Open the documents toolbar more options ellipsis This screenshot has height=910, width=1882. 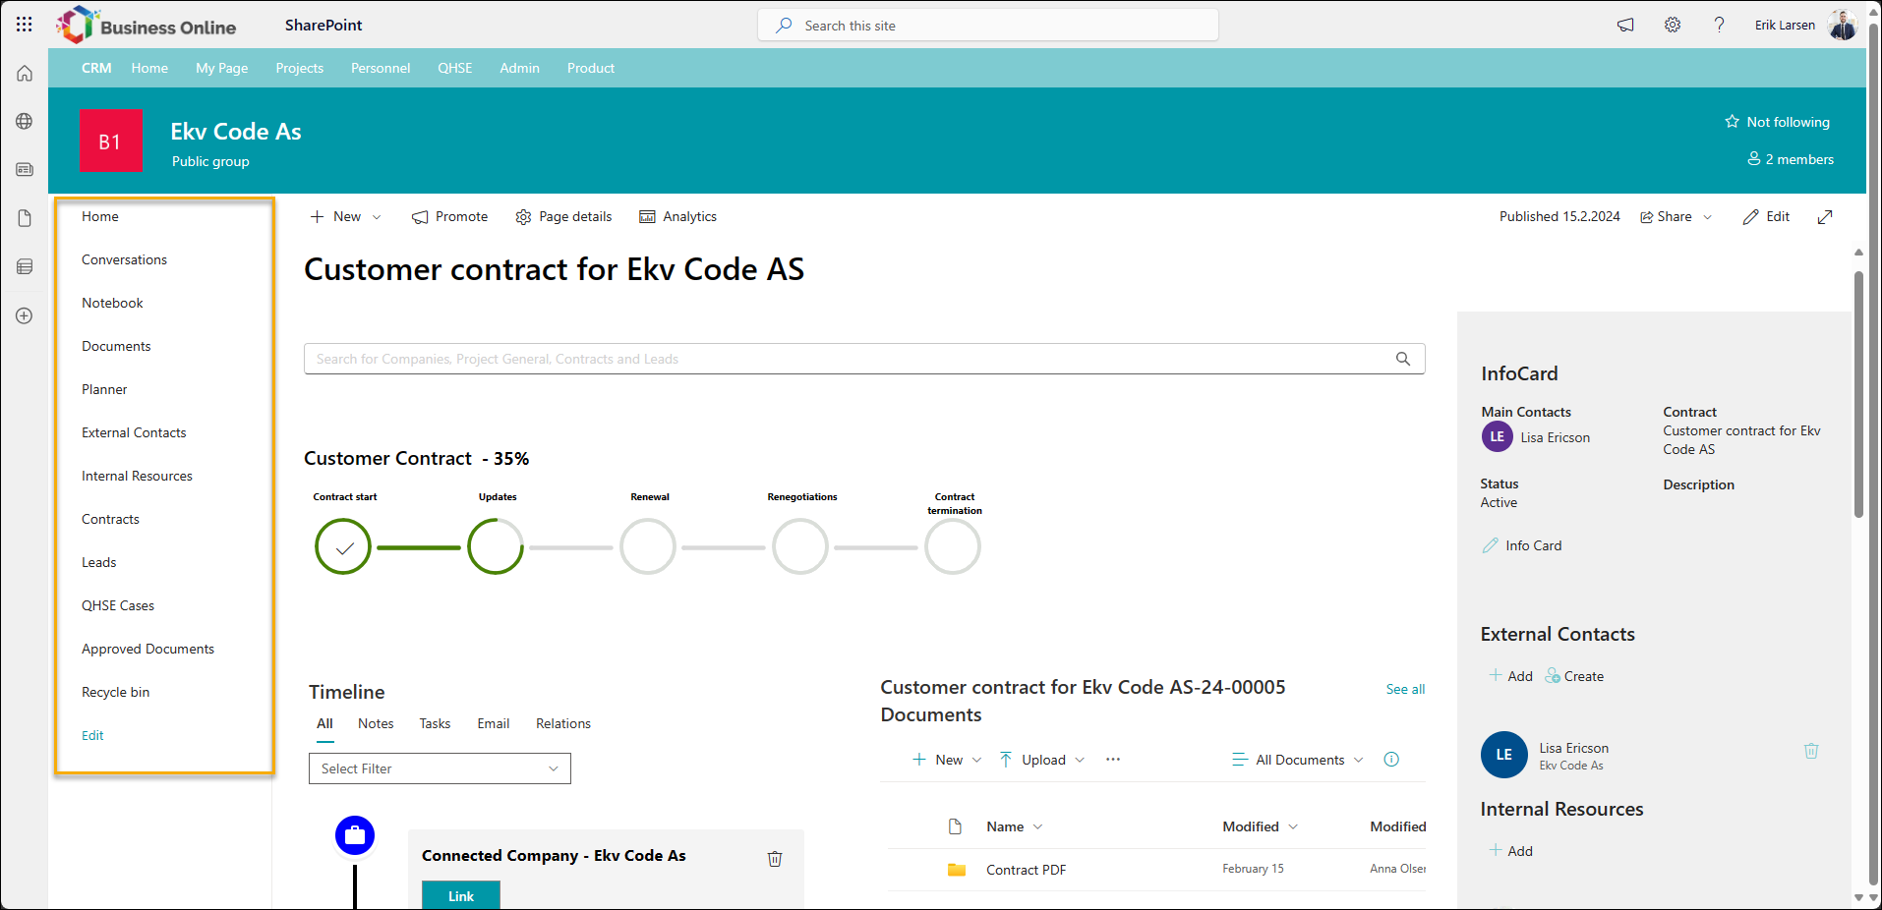(1113, 760)
